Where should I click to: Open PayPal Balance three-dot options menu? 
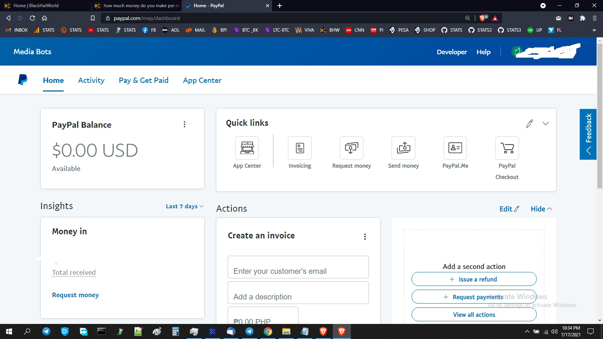click(184, 124)
